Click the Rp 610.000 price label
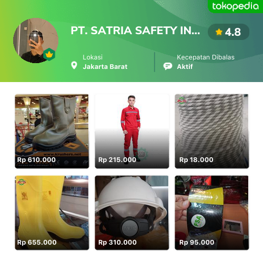The image size is (263, 263). (x=36, y=160)
